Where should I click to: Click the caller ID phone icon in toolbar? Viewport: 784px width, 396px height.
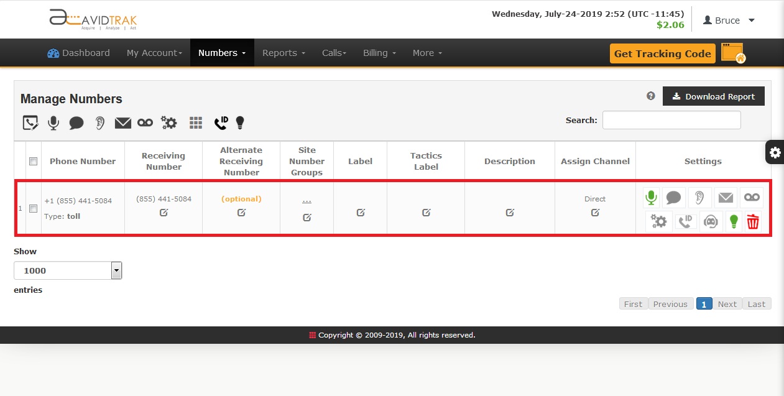click(221, 123)
